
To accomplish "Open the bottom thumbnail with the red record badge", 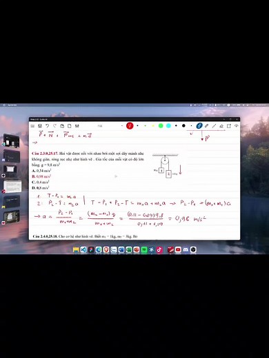I will [11, 217].
